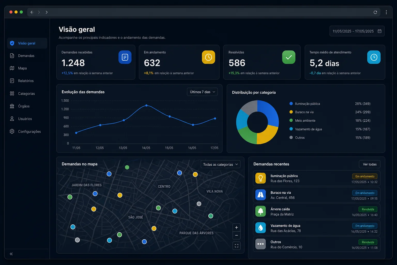This screenshot has height=265, width=397.
Task: Click the Demandas document icon in sidebar
Action: (x=12, y=56)
